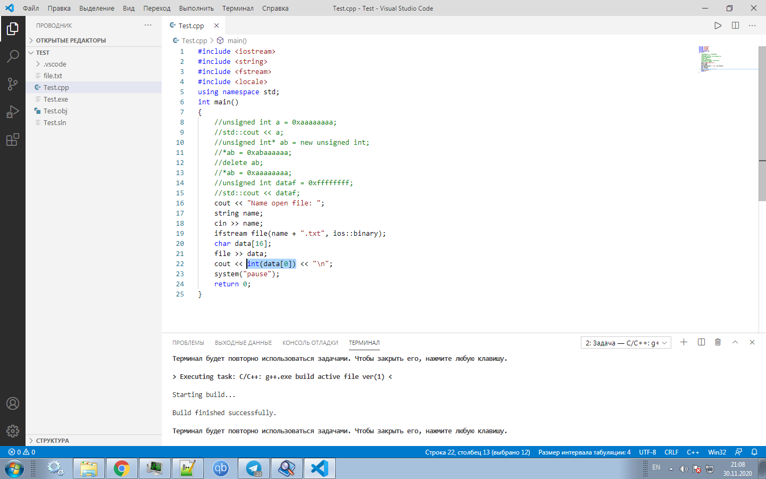Show errors and warnings count in status bar
766x479 pixels.
click(x=22, y=452)
